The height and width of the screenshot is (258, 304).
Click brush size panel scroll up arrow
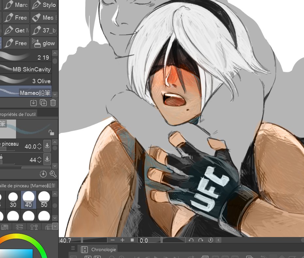(55, 194)
